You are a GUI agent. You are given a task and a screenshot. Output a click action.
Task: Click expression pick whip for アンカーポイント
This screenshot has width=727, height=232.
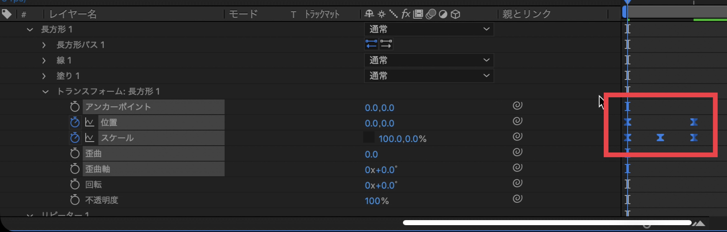pos(518,105)
